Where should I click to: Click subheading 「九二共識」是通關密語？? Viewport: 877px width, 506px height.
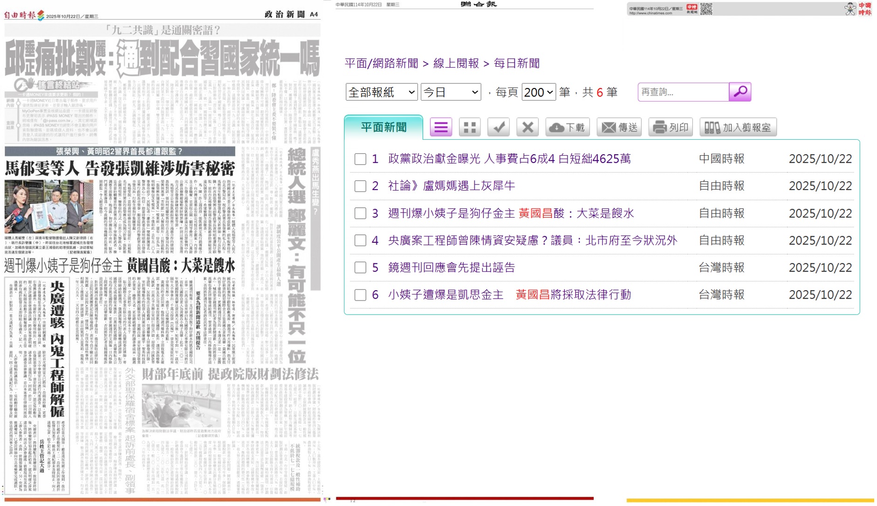pos(162,30)
